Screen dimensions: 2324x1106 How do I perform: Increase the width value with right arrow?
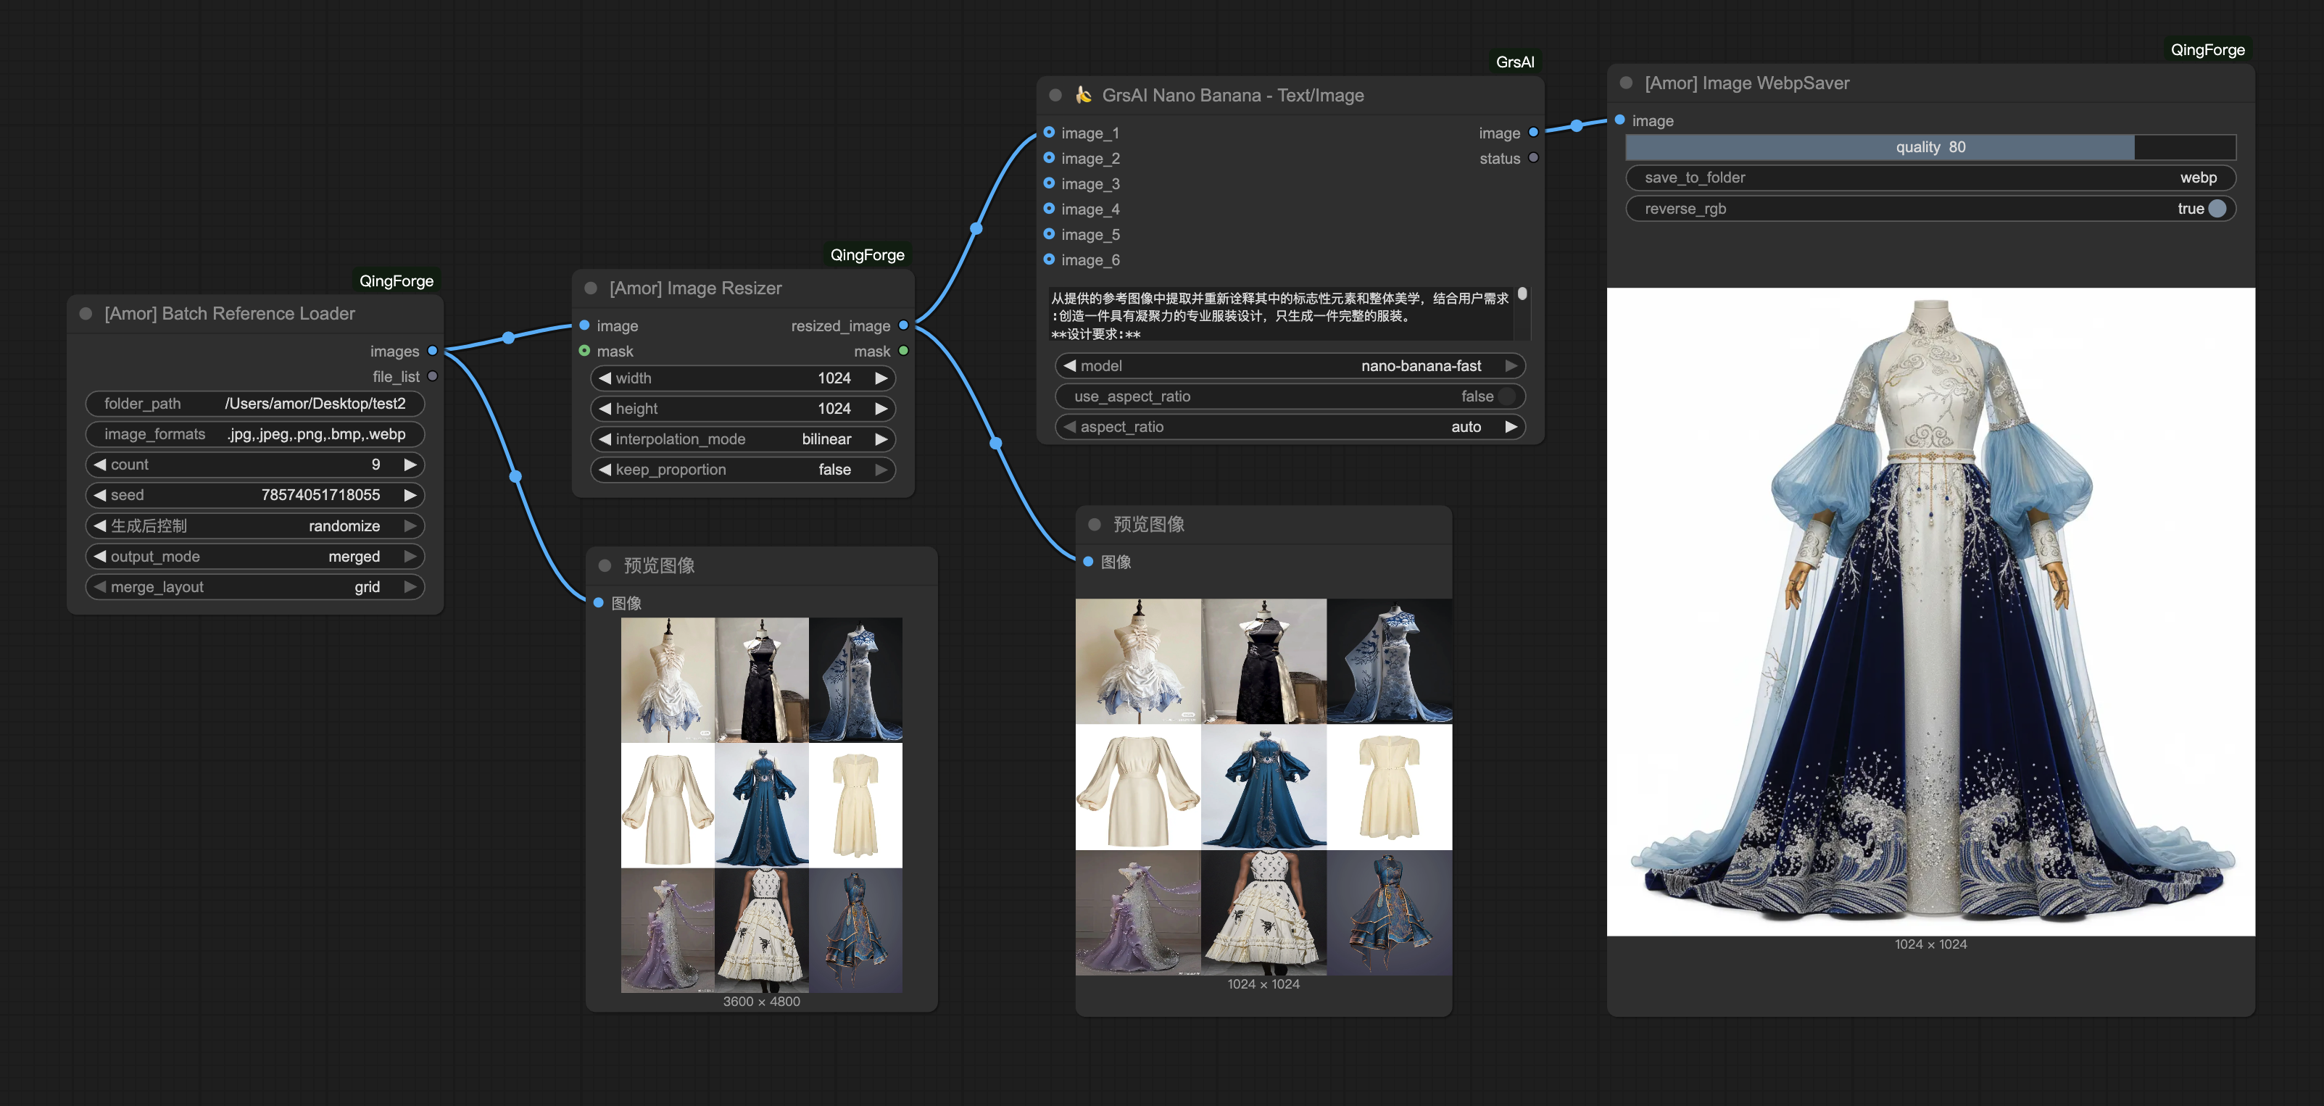tap(881, 378)
